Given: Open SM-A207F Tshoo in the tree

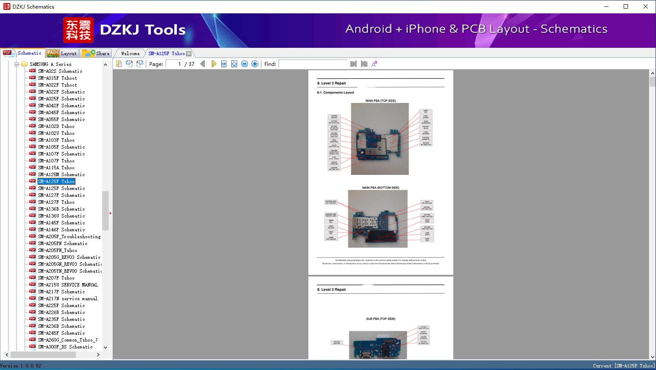Looking at the screenshot, I should 56,278.
